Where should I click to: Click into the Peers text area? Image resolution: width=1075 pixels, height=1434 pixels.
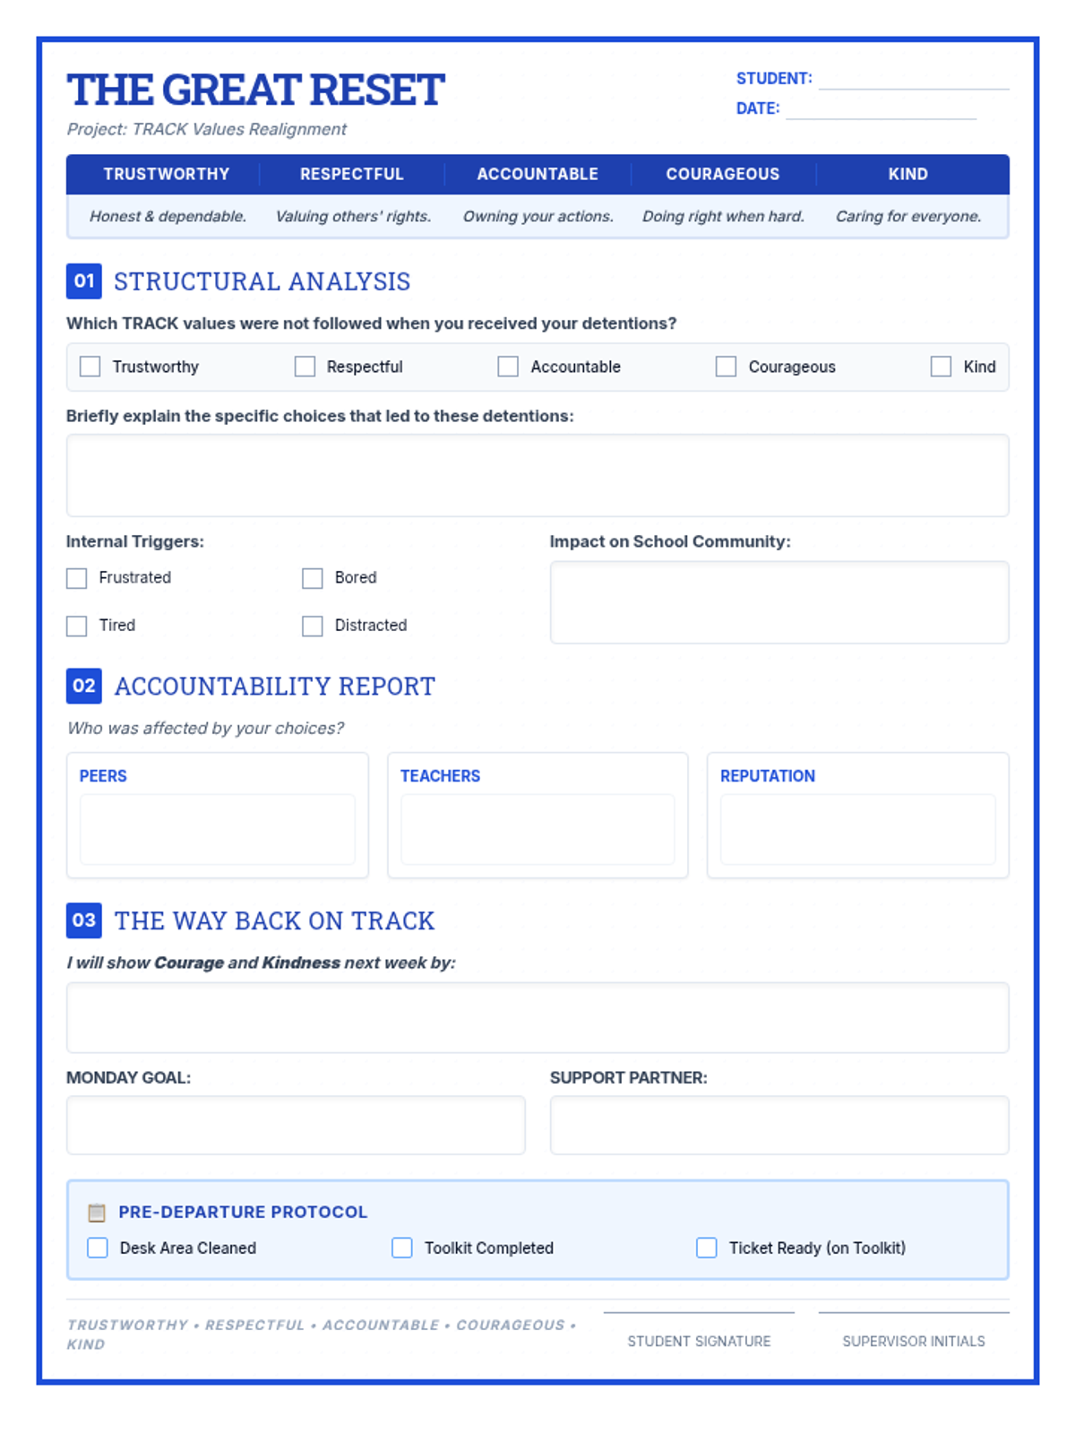[218, 829]
